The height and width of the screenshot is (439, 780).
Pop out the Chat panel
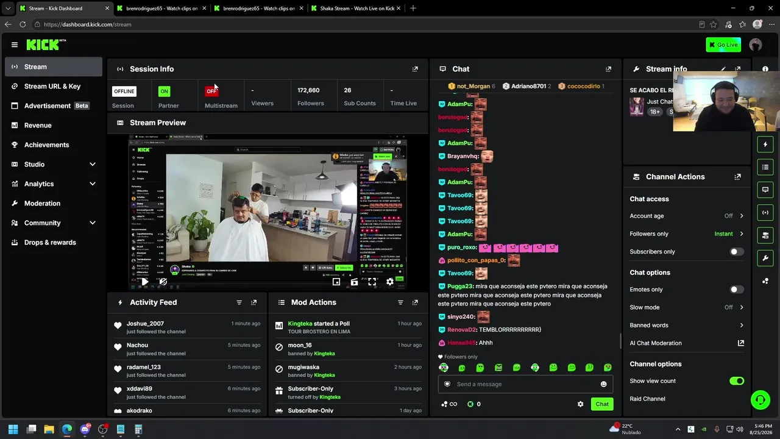point(608,69)
